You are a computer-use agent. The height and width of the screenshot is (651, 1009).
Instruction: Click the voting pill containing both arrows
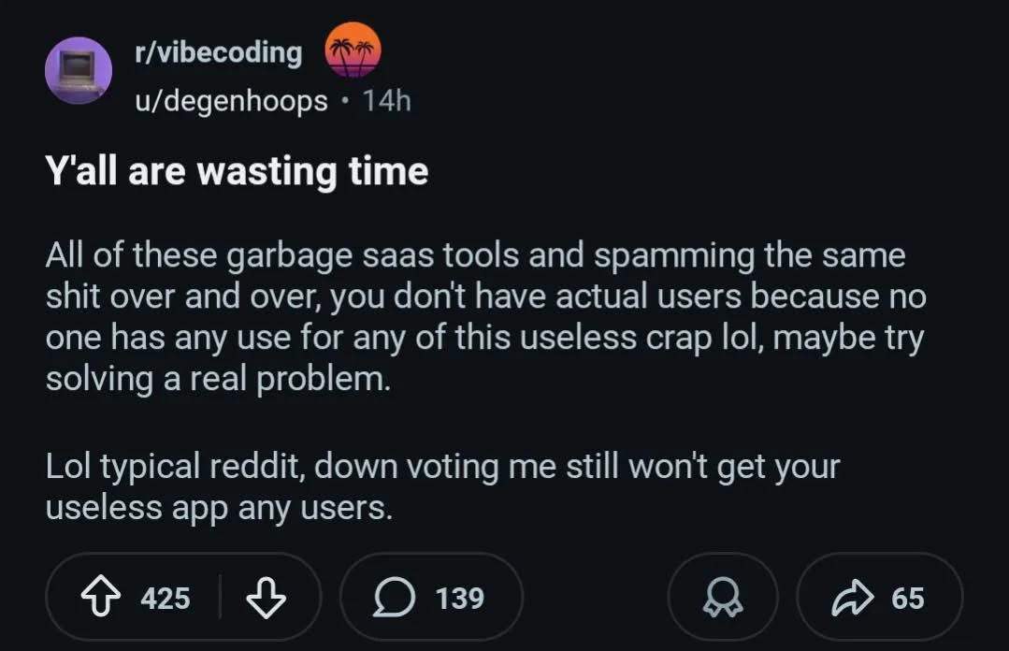[x=183, y=596]
